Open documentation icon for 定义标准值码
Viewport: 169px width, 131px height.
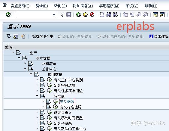[49, 107]
